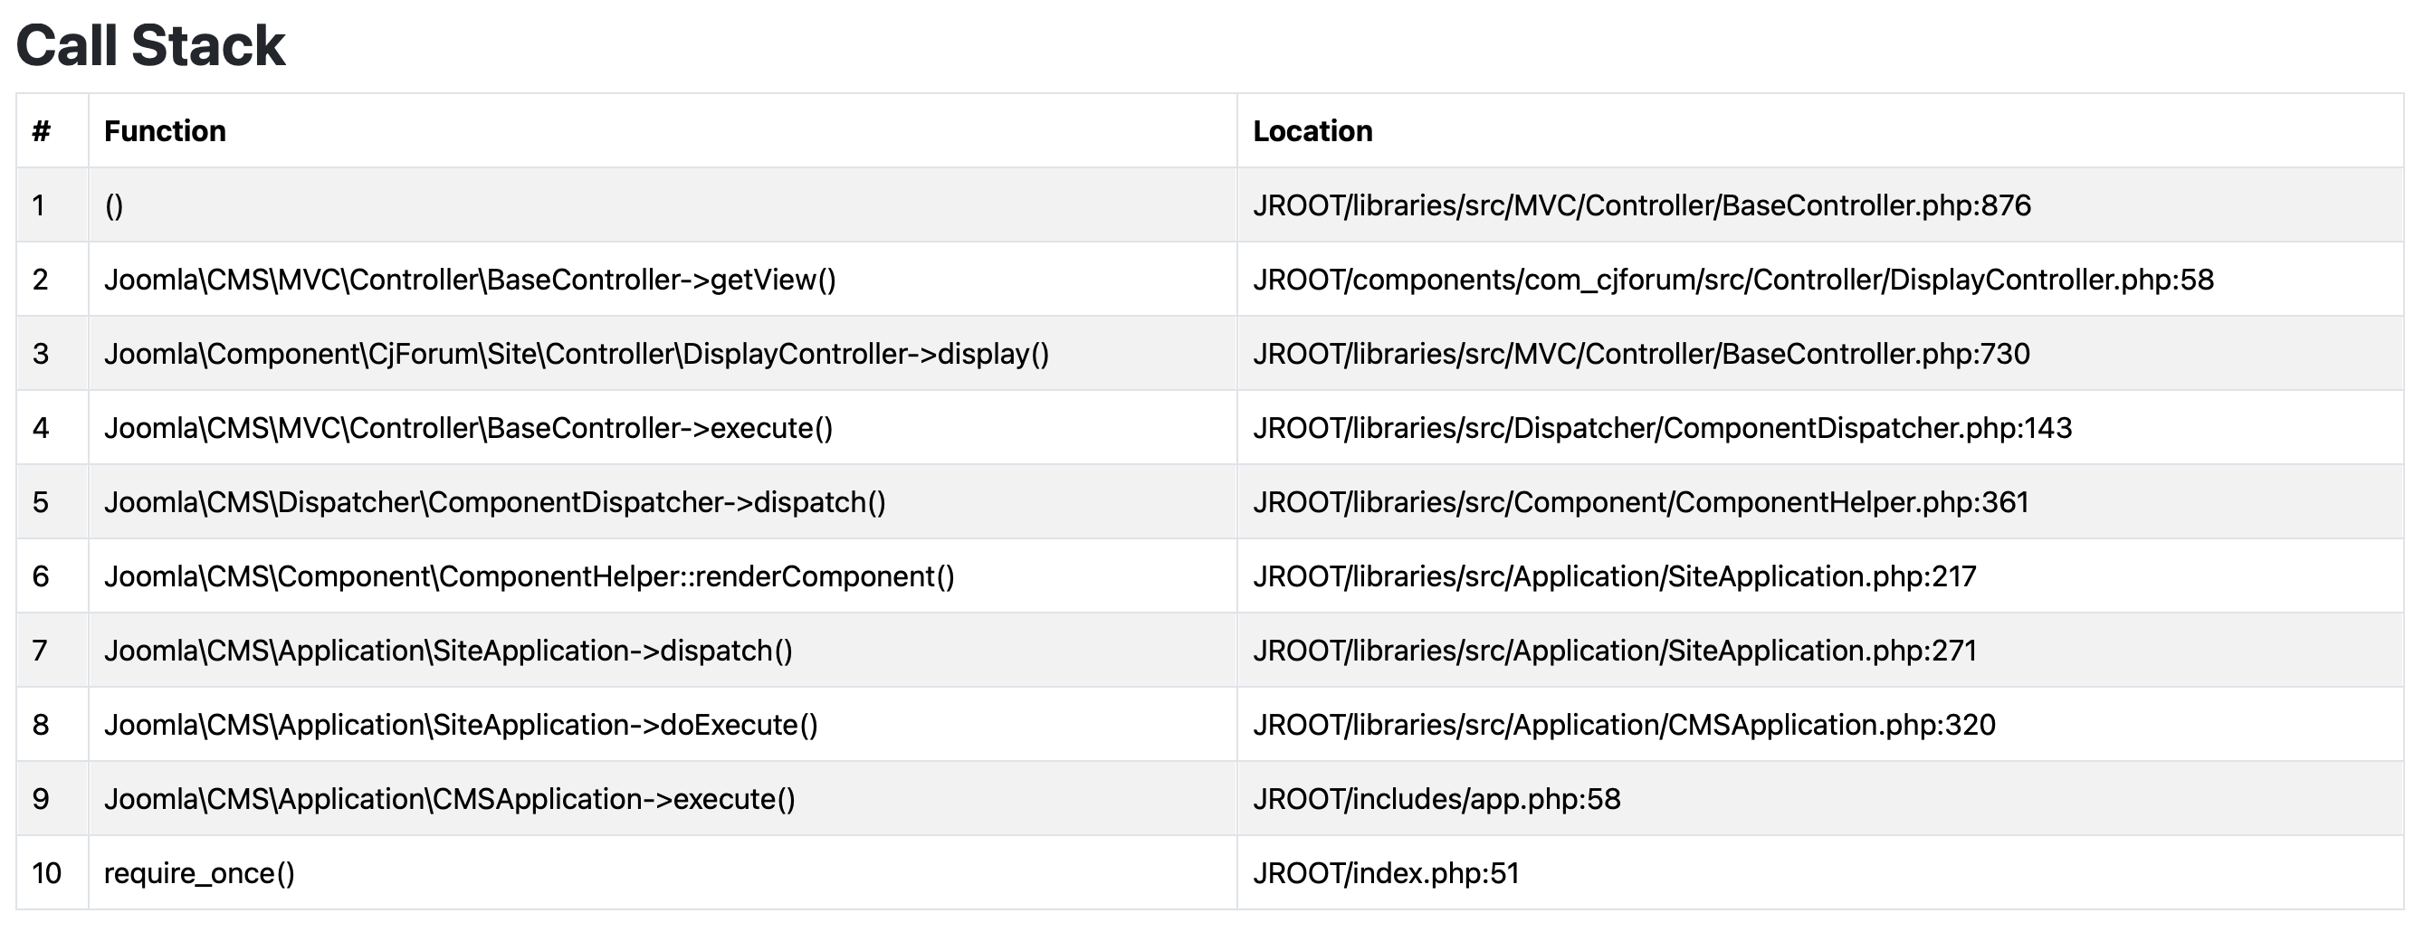Click the BaseController->getView() function entry

point(470,280)
